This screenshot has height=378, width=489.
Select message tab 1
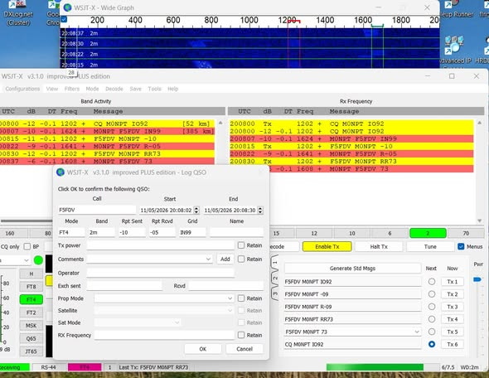[x=274, y=263]
